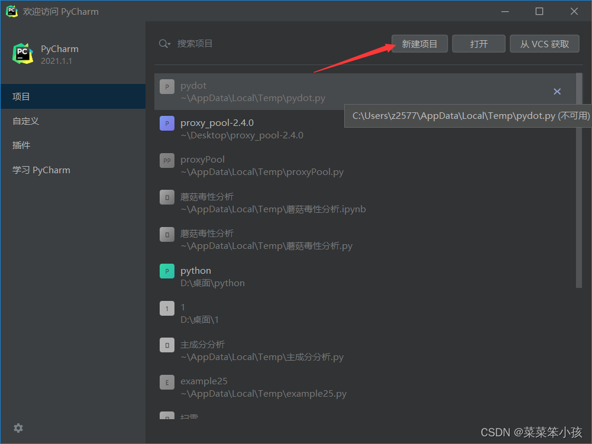Open the 主成分分析 project name
The width and height of the screenshot is (592, 444).
[202, 345]
